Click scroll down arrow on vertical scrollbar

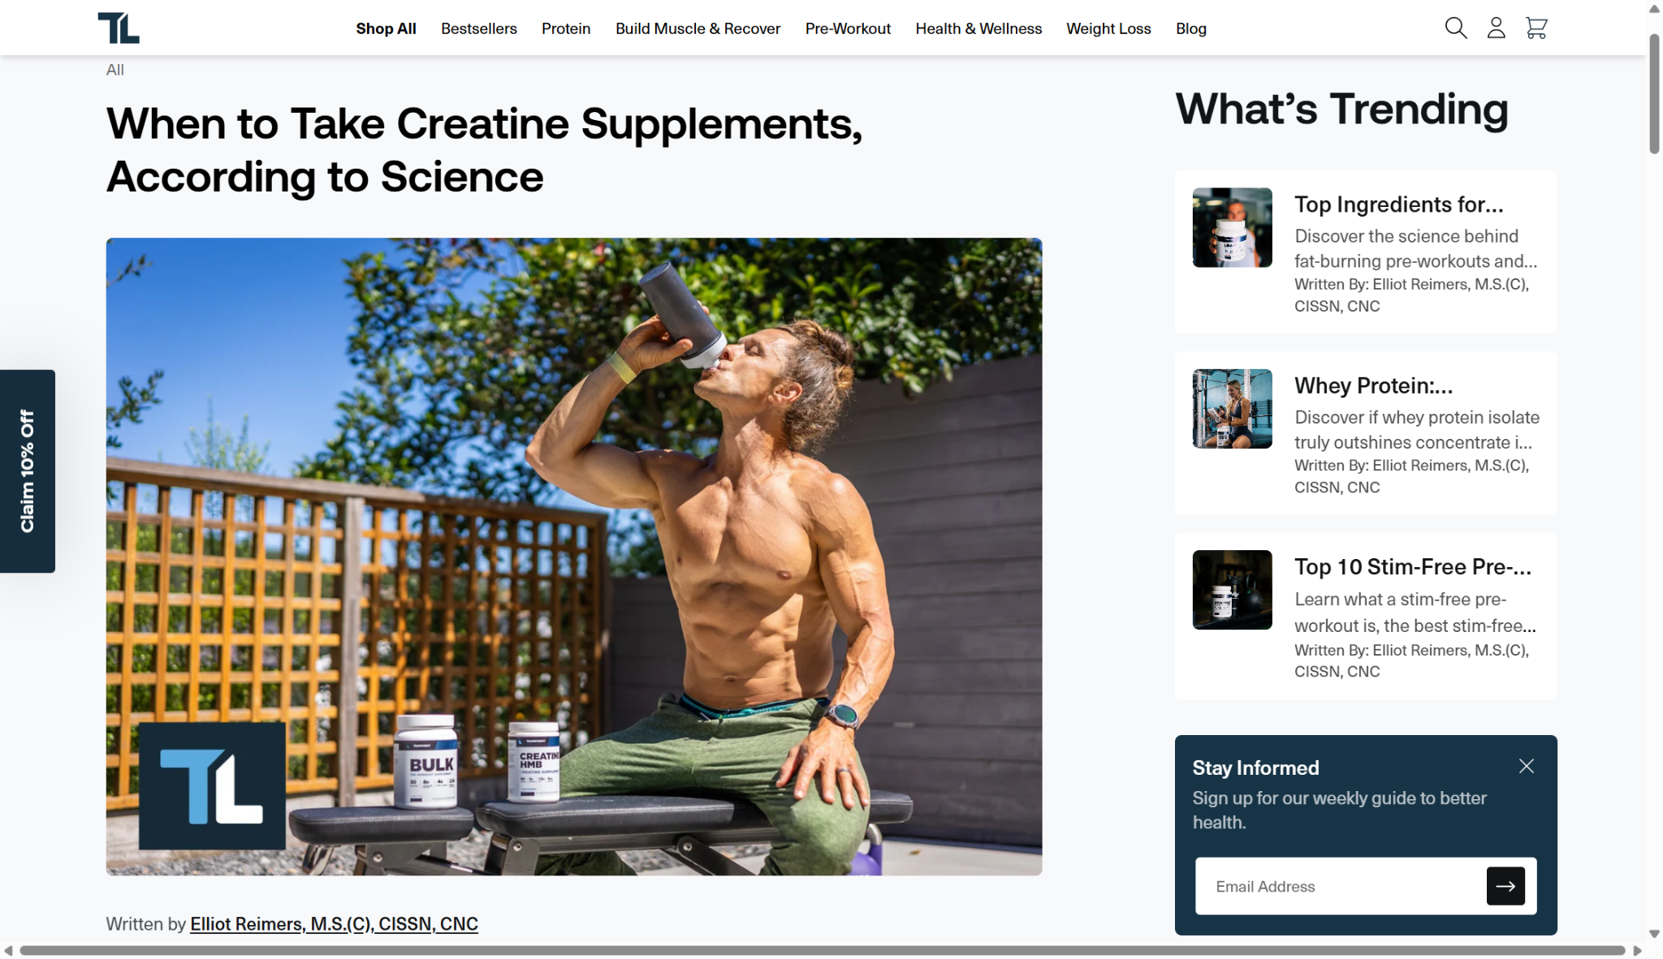pos(1654,935)
